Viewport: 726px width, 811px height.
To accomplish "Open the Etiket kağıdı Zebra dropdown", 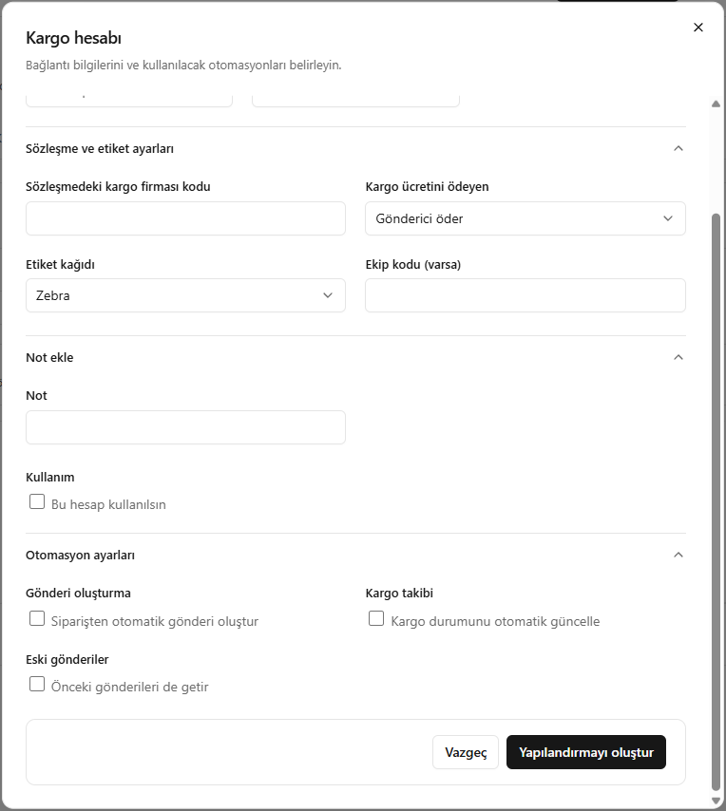I will coord(185,295).
